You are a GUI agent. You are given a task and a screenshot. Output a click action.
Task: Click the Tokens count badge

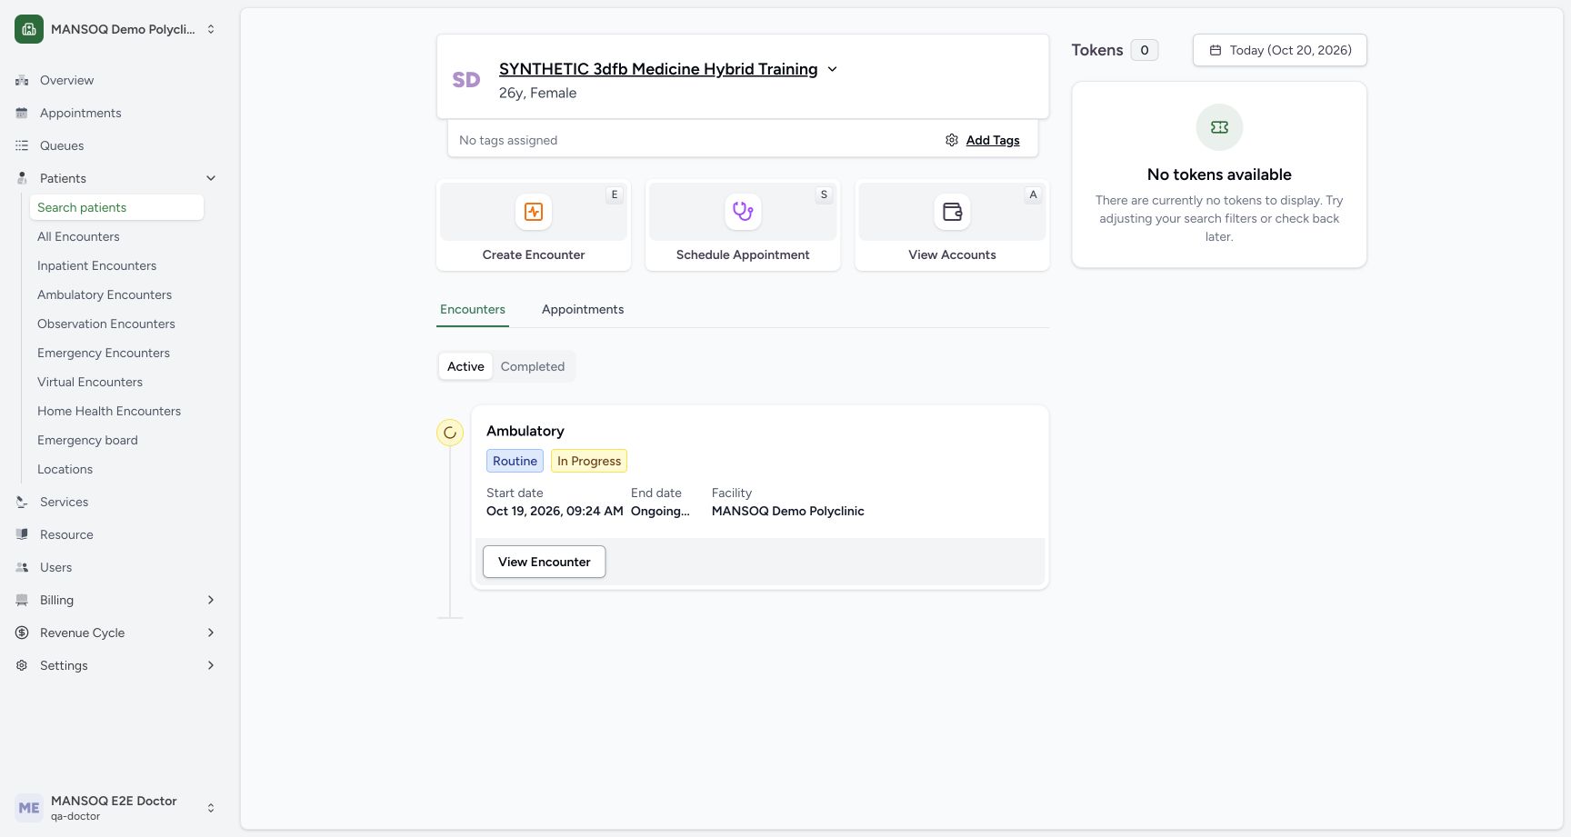coord(1145,50)
